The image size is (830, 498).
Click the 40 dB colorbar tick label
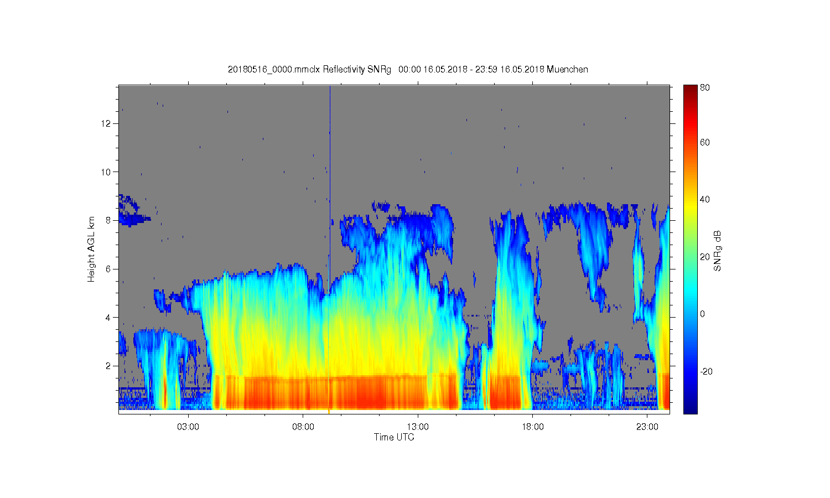705,200
